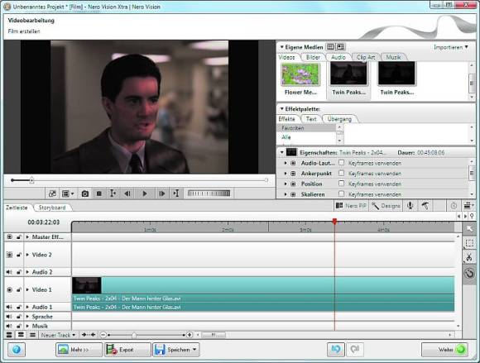The width and height of the screenshot is (480, 363).
Task: Toggle visibility of Video 1 track
Action: tap(9, 289)
